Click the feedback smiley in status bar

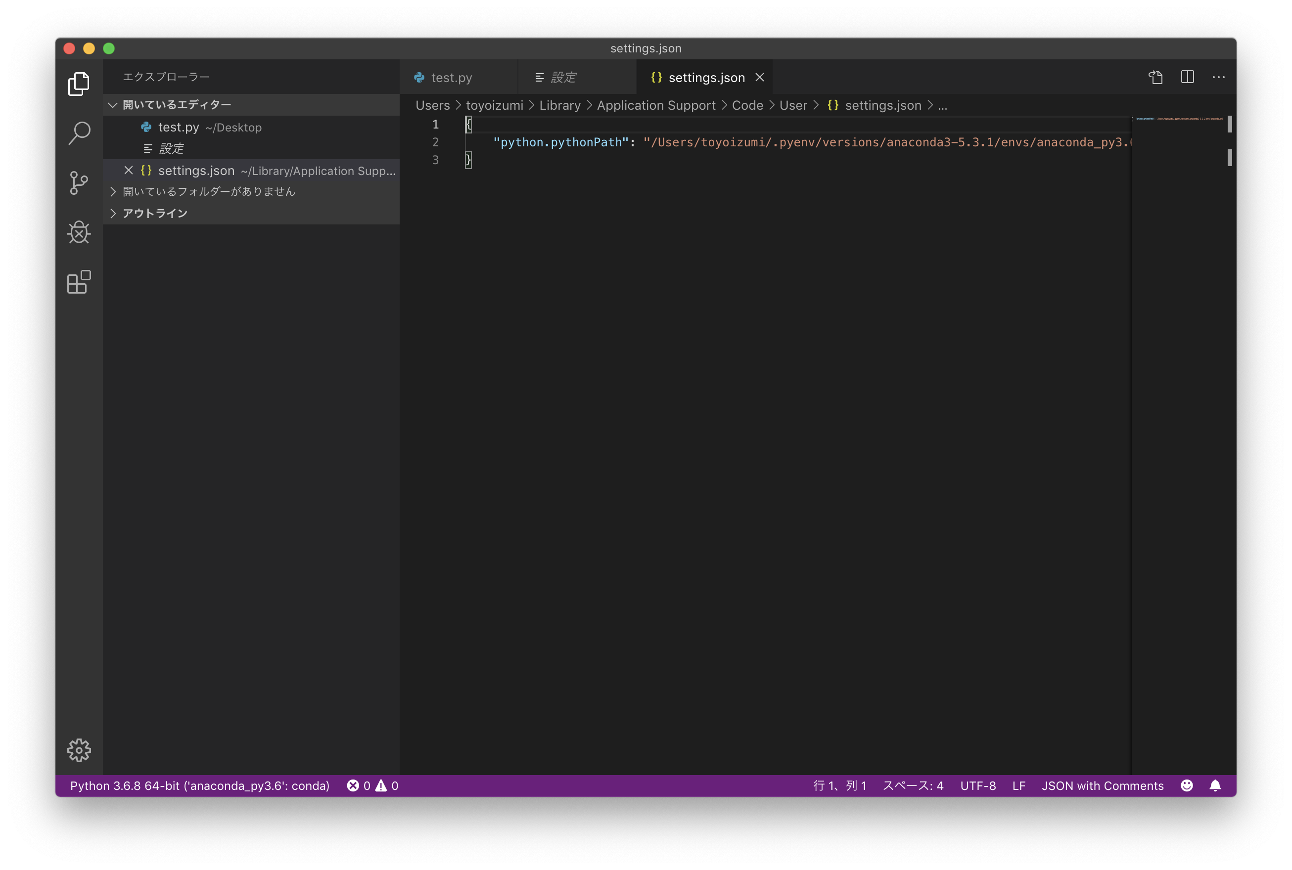tap(1186, 785)
